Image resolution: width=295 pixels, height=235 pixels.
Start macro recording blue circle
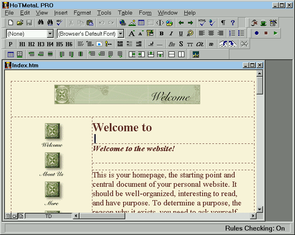[257, 33]
